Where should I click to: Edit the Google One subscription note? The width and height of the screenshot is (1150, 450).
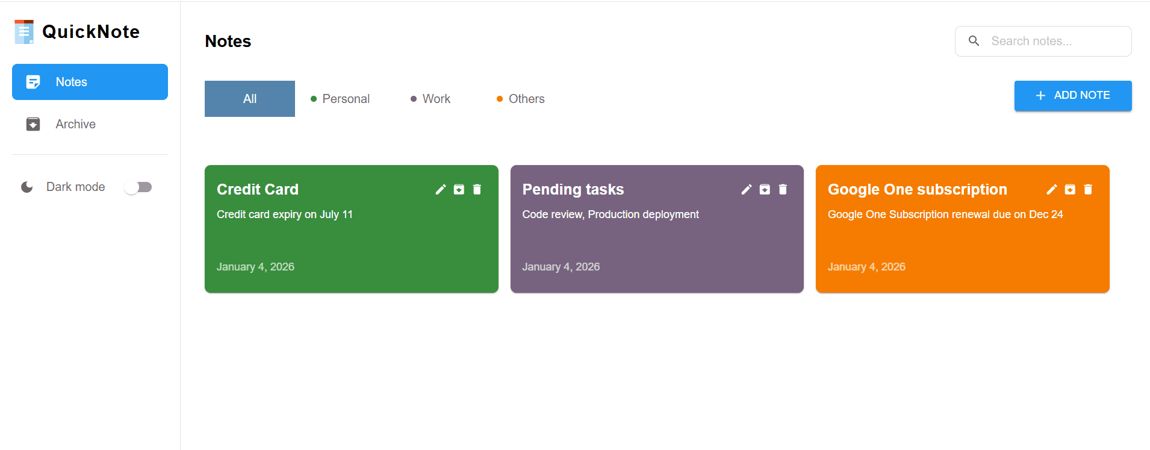pyautogui.click(x=1052, y=190)
